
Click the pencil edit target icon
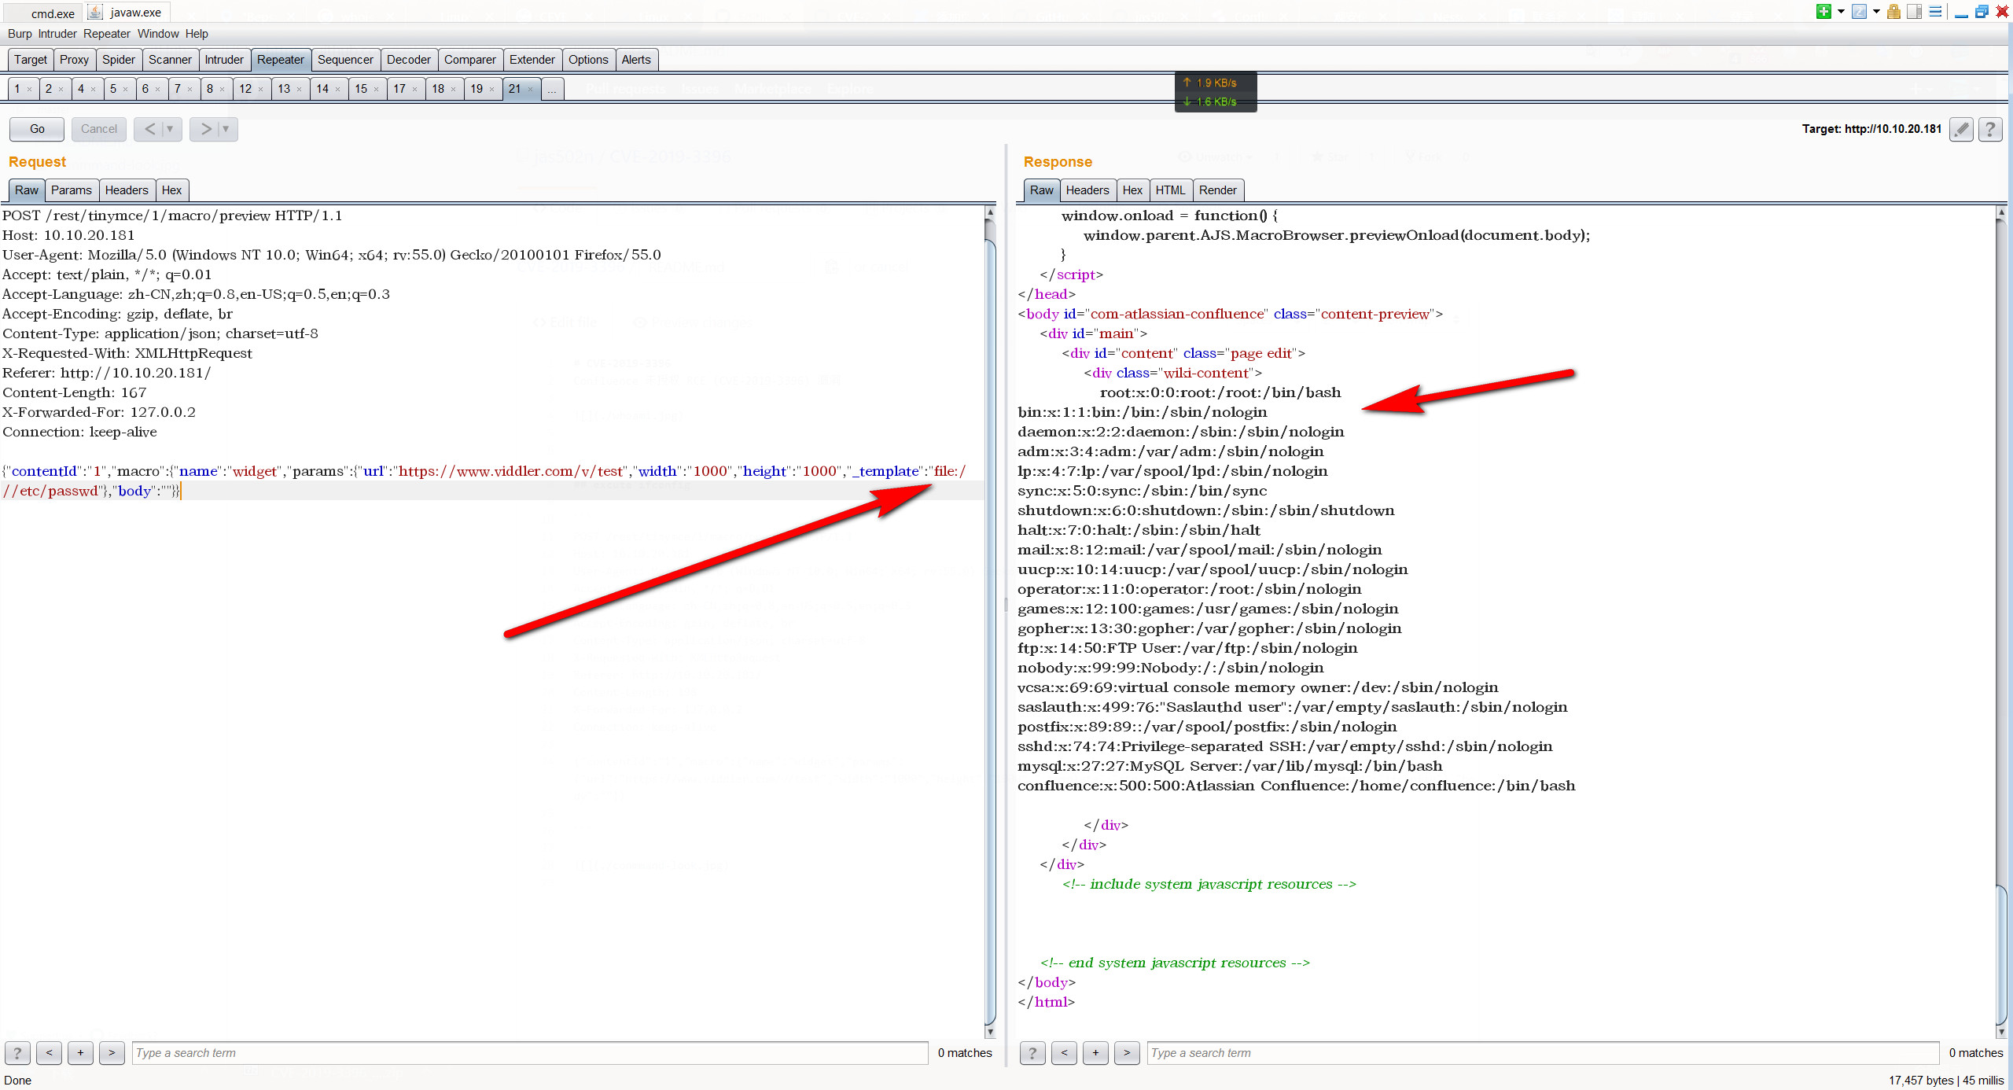coord(1961,129)
